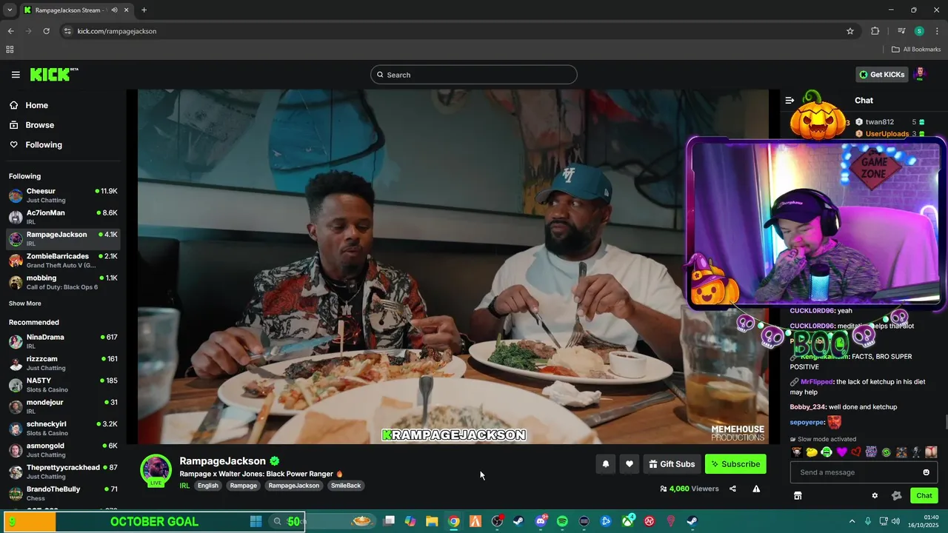Open NinaDrama recommended channel

tap(63, 341)
